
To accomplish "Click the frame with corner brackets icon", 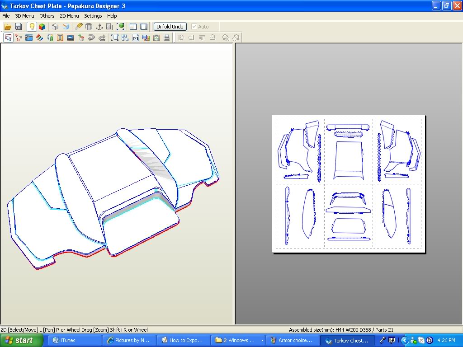I will pyautogui.click(x=114, y=38).
